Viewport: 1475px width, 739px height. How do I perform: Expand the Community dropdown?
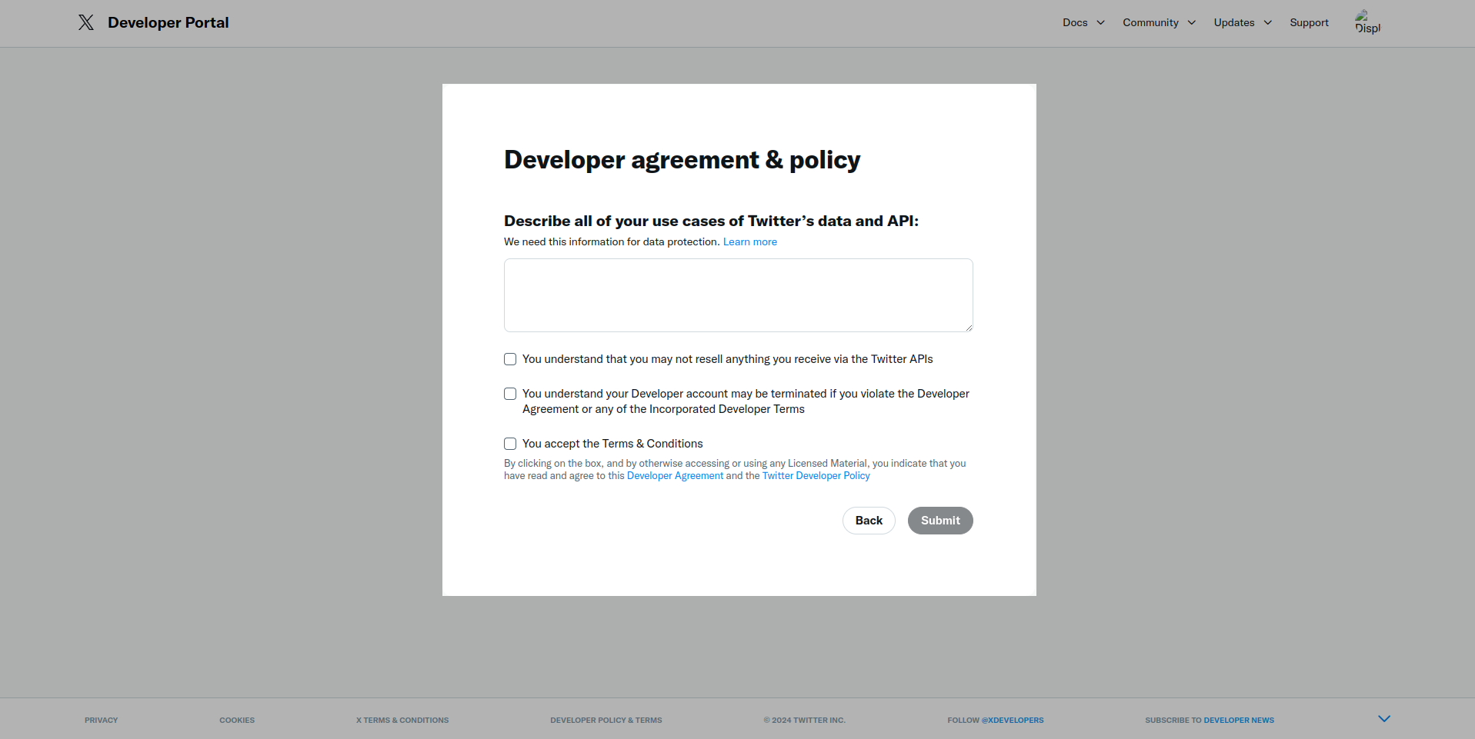click(1160, 22)
